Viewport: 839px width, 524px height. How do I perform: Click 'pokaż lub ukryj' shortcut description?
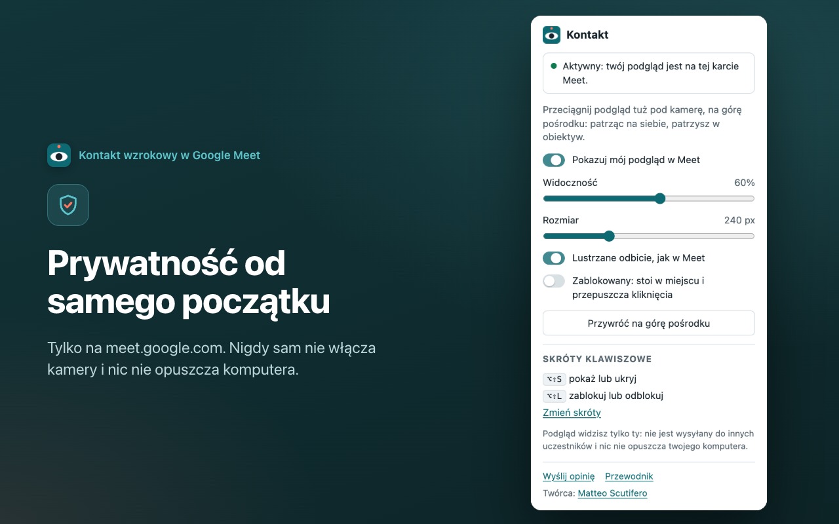tap(602, 379)
